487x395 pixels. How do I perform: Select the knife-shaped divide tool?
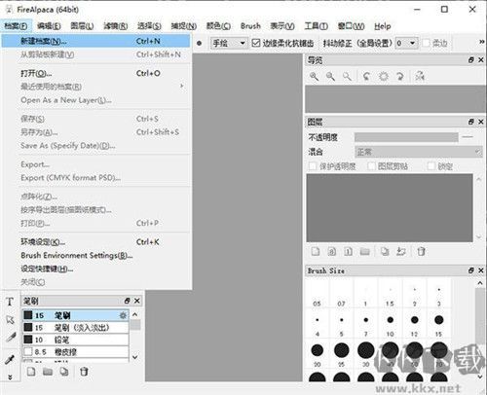coord(11,338)
